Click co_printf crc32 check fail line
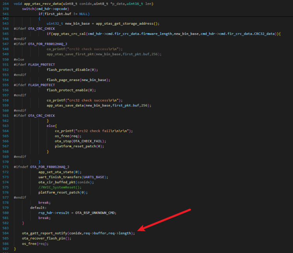 tap(94, 131)
